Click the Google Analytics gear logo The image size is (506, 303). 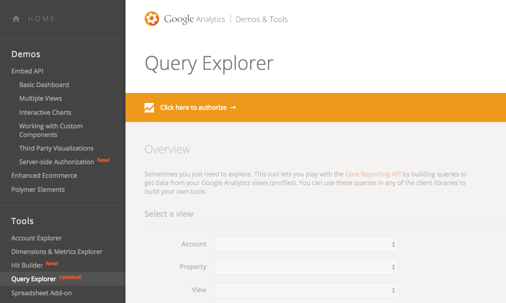(x=152, y=19)
